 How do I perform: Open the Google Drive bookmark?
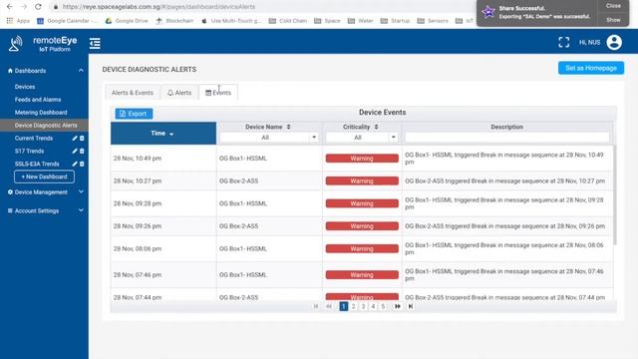tap(127, 20)
